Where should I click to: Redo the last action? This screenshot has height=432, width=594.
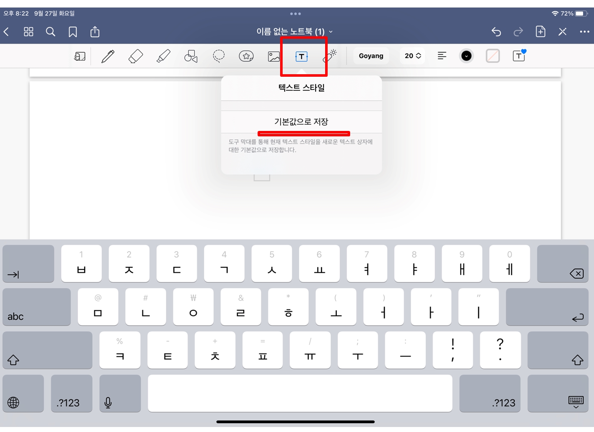(518, 32)
